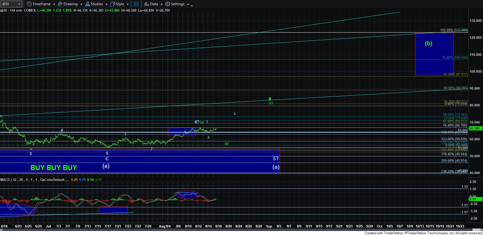Click the 130.000 price axis label

(x=475, y=21)
